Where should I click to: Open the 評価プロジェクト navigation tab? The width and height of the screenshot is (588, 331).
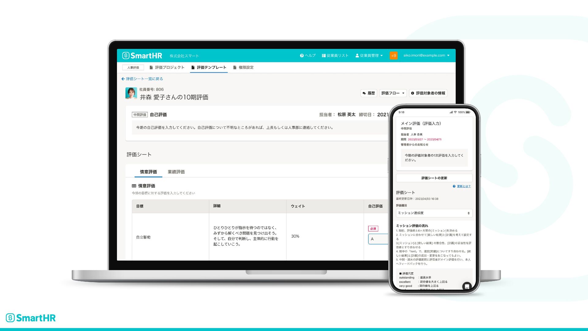pyautogui.click(x=167, y=67)
